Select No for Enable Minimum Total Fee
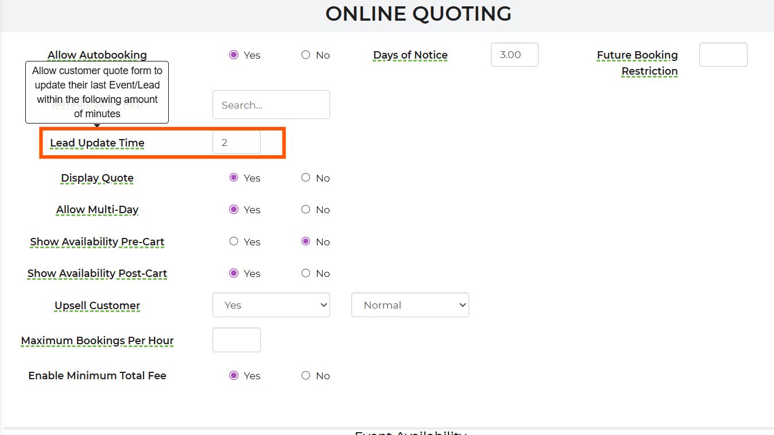This screenshot has width=774, height=435. 305,376
